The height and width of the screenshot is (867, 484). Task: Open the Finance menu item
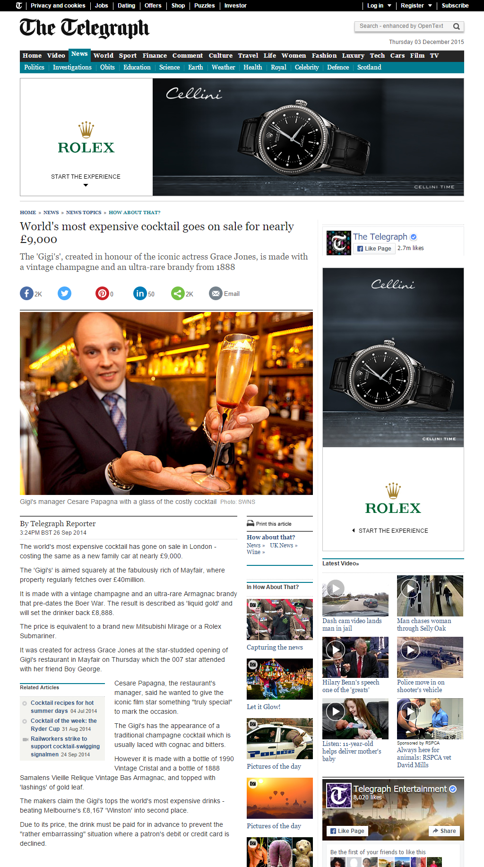tap(155, 56)
